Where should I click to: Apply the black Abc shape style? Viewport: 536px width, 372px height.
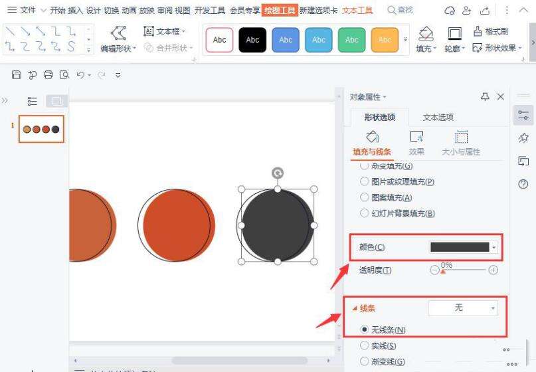252,40
